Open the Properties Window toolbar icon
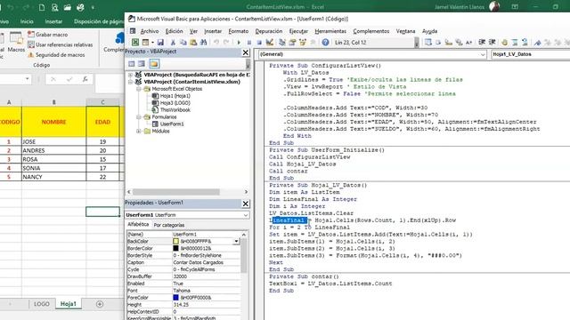The image size is (570, 320). [292, 43]
